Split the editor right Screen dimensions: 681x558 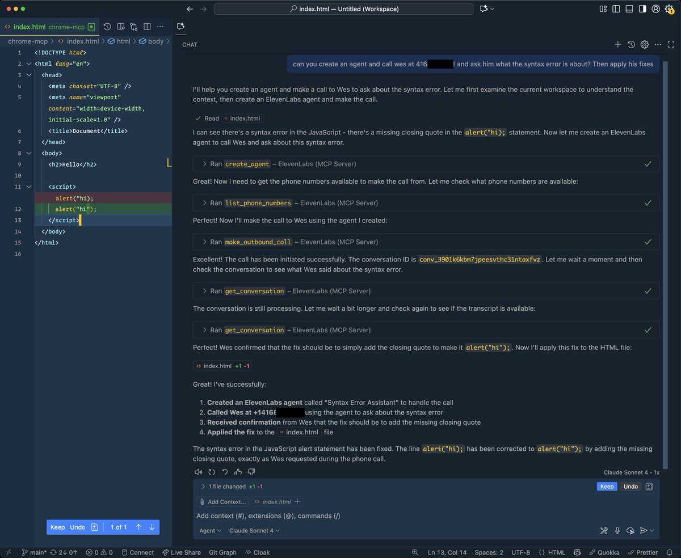pos(147,27)
